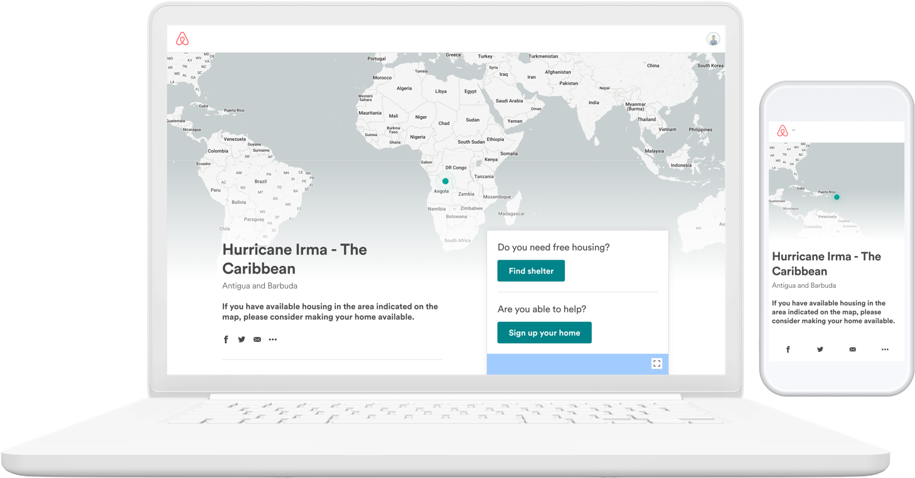This screenshot has height=478, width=915.
Task: Expand the chevron beside the phone's Airbnb logo
Action: (x=794, y=130)
